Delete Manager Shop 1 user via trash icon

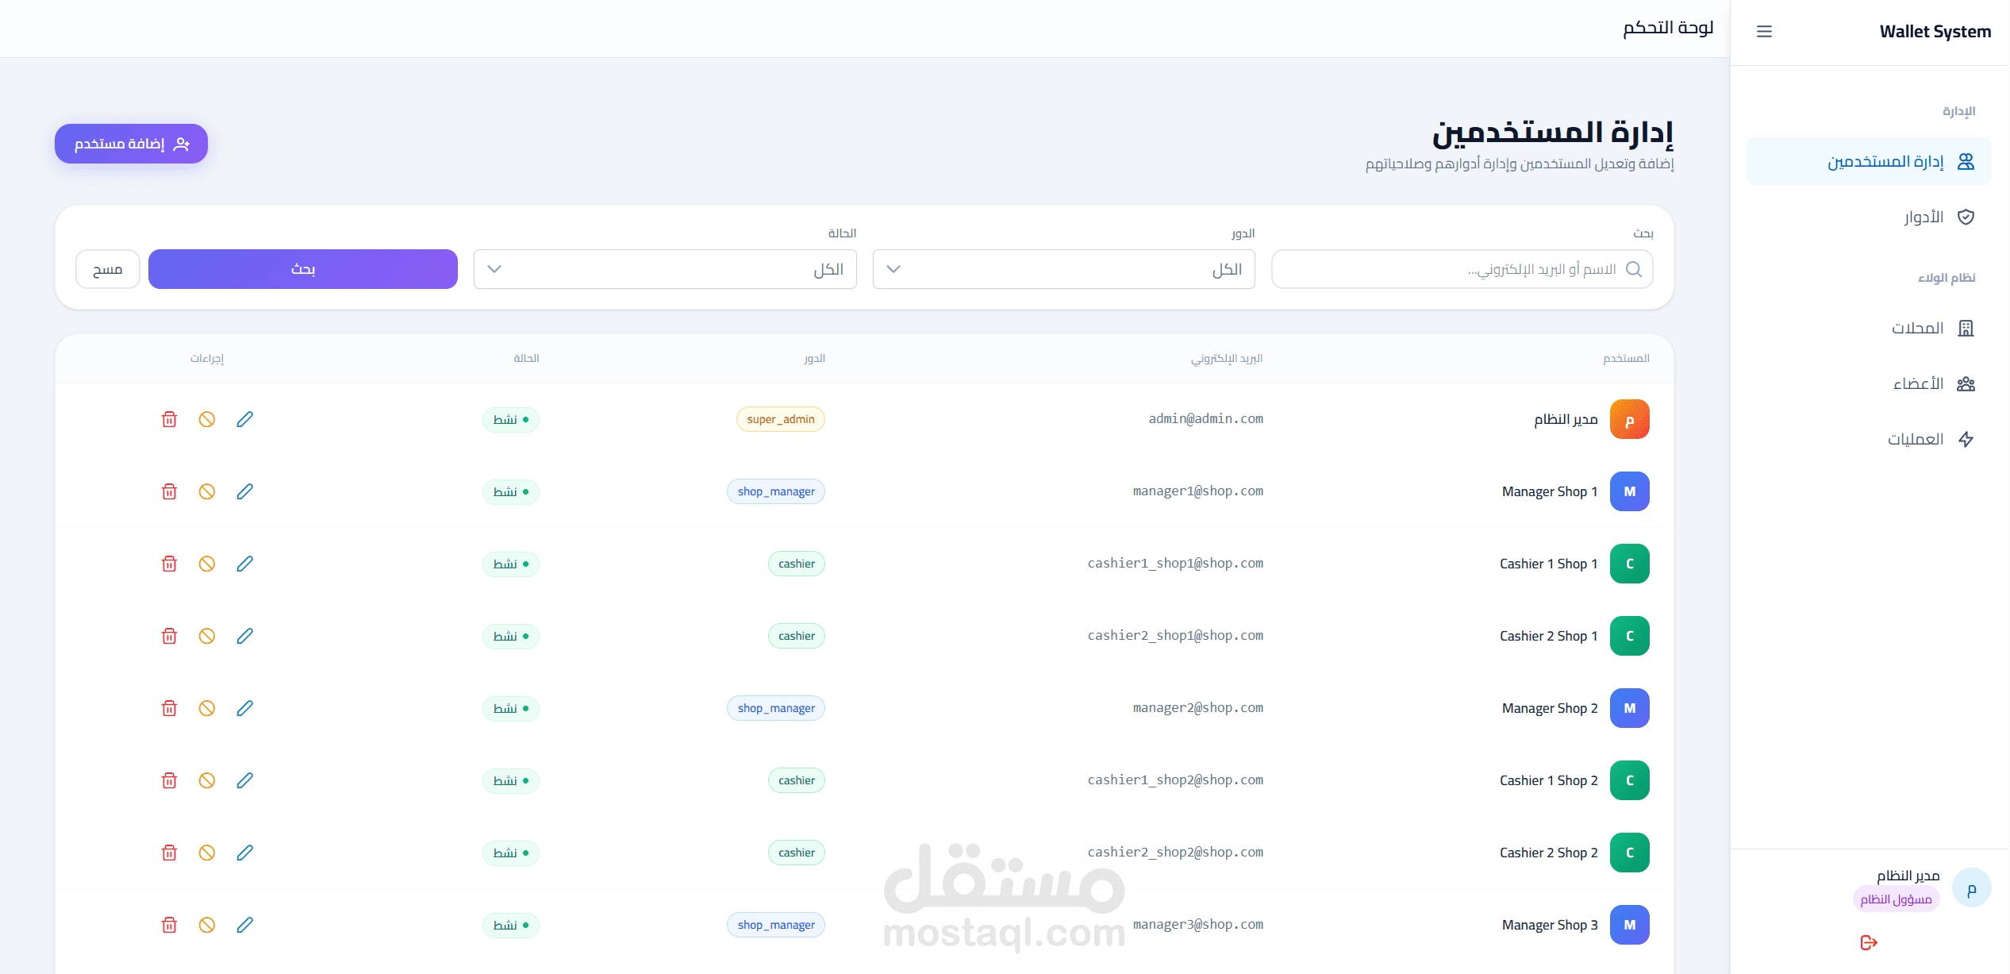(x=169, y=491)
